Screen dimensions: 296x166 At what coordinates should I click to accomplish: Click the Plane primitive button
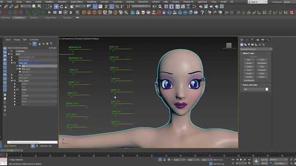pos(262,74)
